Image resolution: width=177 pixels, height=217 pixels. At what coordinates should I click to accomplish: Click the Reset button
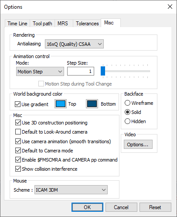[155, 207]
